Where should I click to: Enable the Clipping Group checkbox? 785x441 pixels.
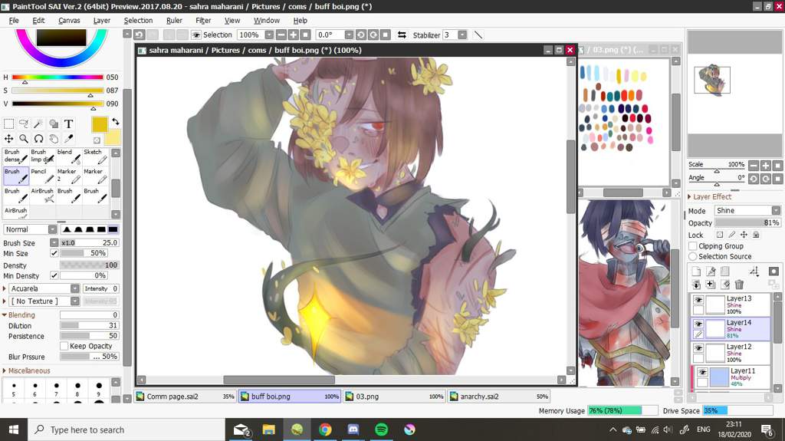pyautogui.click(x=693, y=246)
